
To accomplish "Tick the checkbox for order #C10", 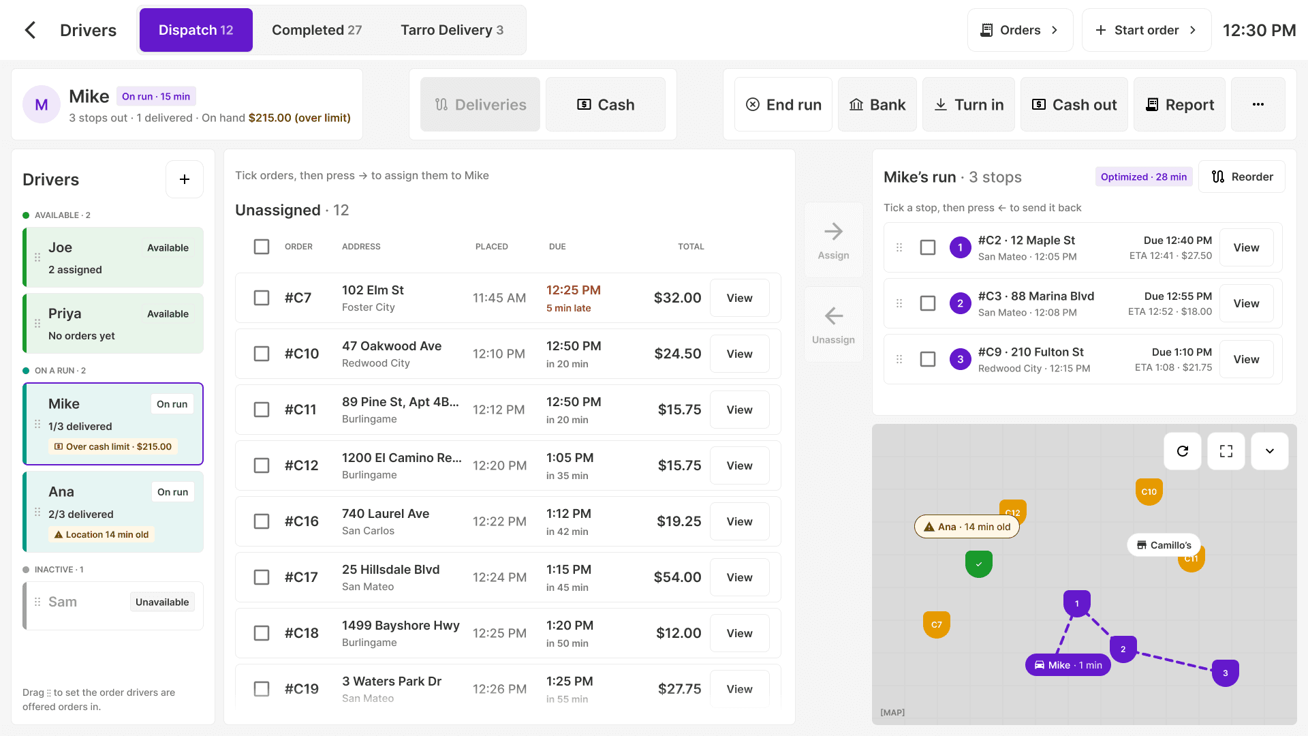I will click(x=262, y=354).
